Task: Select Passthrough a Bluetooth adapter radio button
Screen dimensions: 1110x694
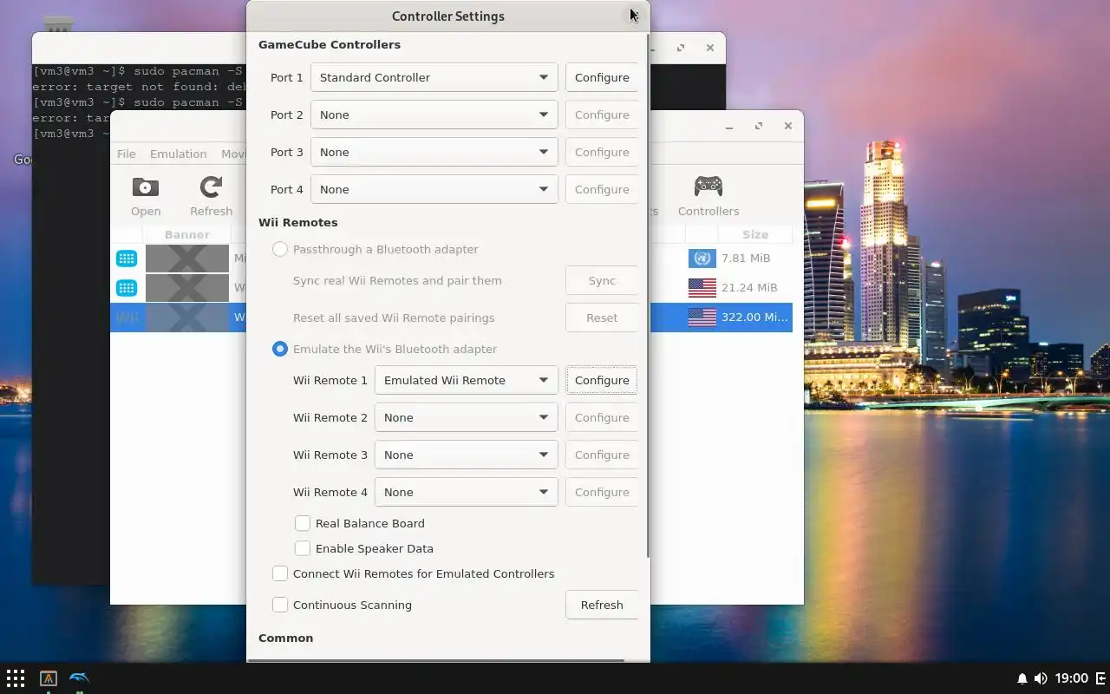Action: pos(279,249)
